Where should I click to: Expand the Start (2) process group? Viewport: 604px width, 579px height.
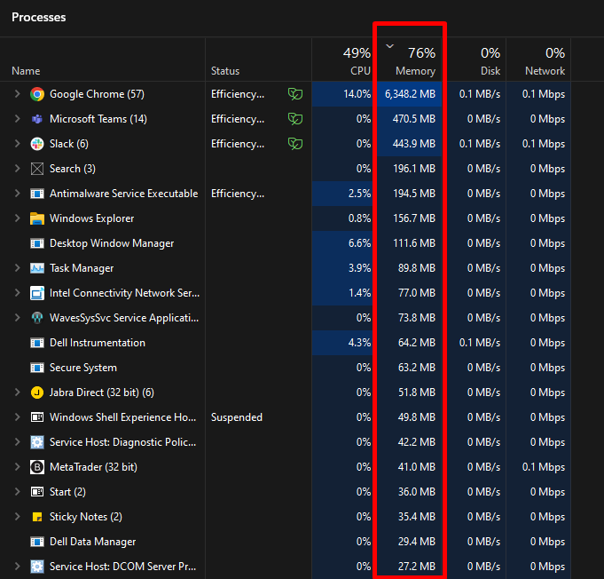tap(17, 492)
